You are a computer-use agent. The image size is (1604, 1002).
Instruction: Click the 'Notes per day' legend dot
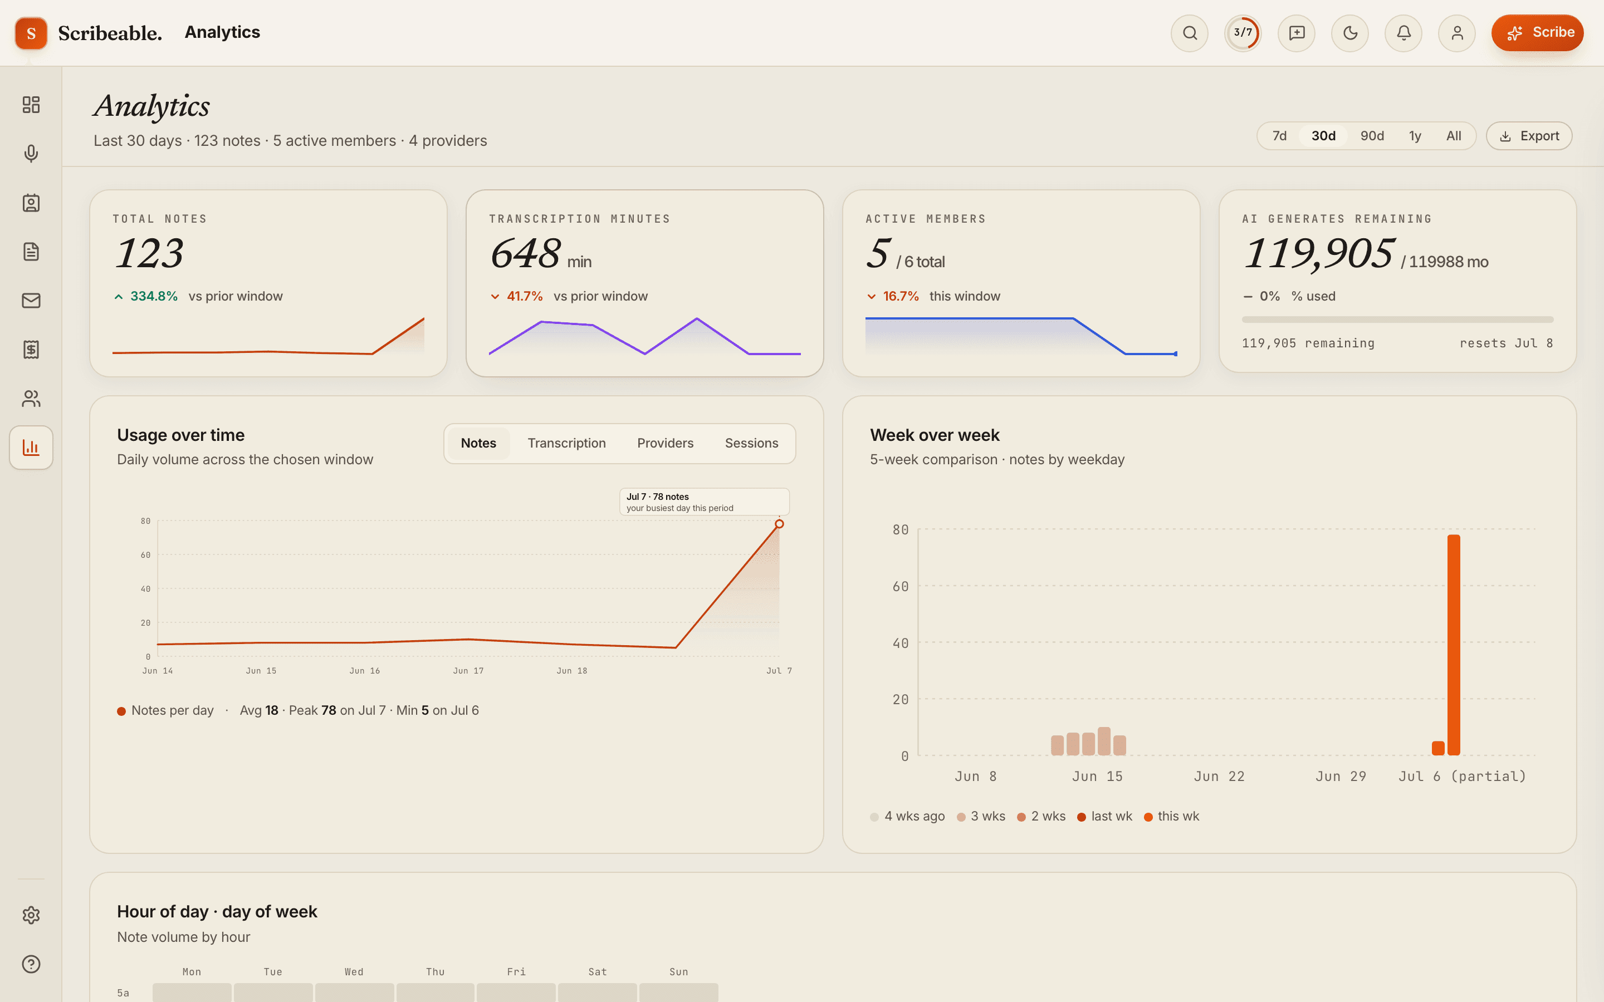point(121,711)
